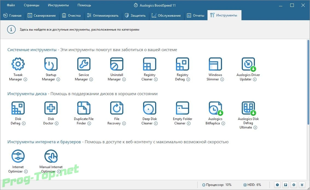Switch to the Главная tab
The width and height of the screenshot is (310, 190).
(x=12, y=15)
